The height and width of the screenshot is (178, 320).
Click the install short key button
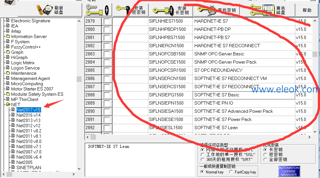tap(131, 10)
